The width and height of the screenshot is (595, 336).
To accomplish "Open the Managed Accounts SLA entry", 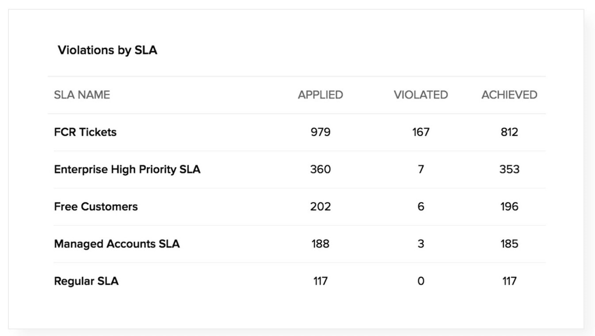I will pos(117,244).
